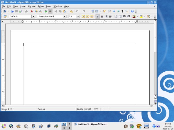Open the File menu

(x=3, y=6)
